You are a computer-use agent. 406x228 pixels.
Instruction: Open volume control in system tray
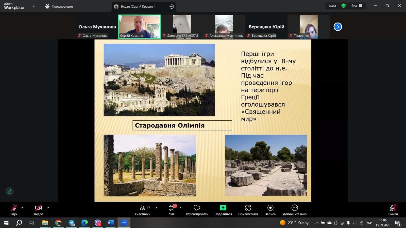[x=354, y=223]
